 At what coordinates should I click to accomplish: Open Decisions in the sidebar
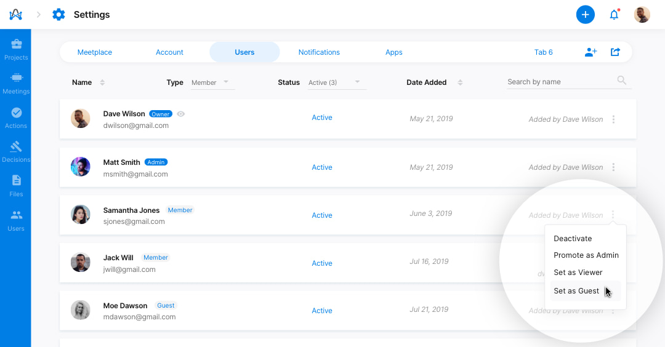pos(16,152)
